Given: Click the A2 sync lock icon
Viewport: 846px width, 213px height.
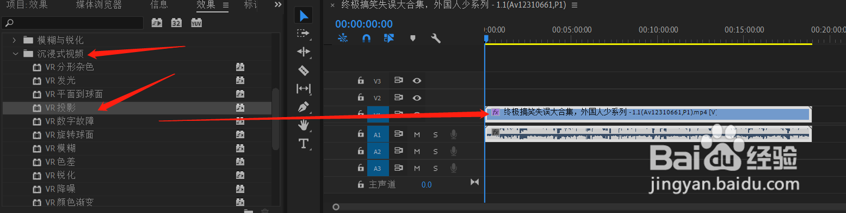Looking at the screenshot, I should tap(398, 151).
